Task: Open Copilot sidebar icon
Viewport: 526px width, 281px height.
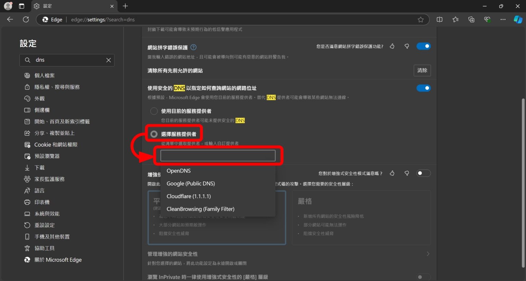Action: [518, 20]
